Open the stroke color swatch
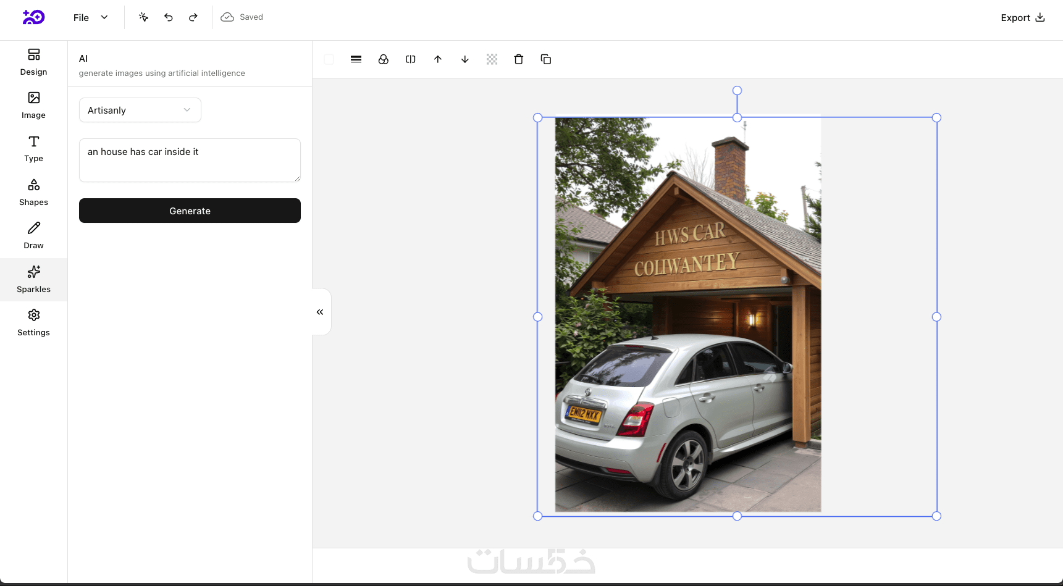The width and height of the screenshot is (1063, 586). [329, 59]
